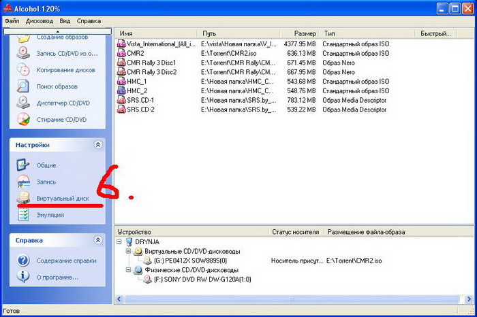The height and width of the screenshot is (317, 477).
Task: Open the Дисковод menu
Action: coord(40,21)
